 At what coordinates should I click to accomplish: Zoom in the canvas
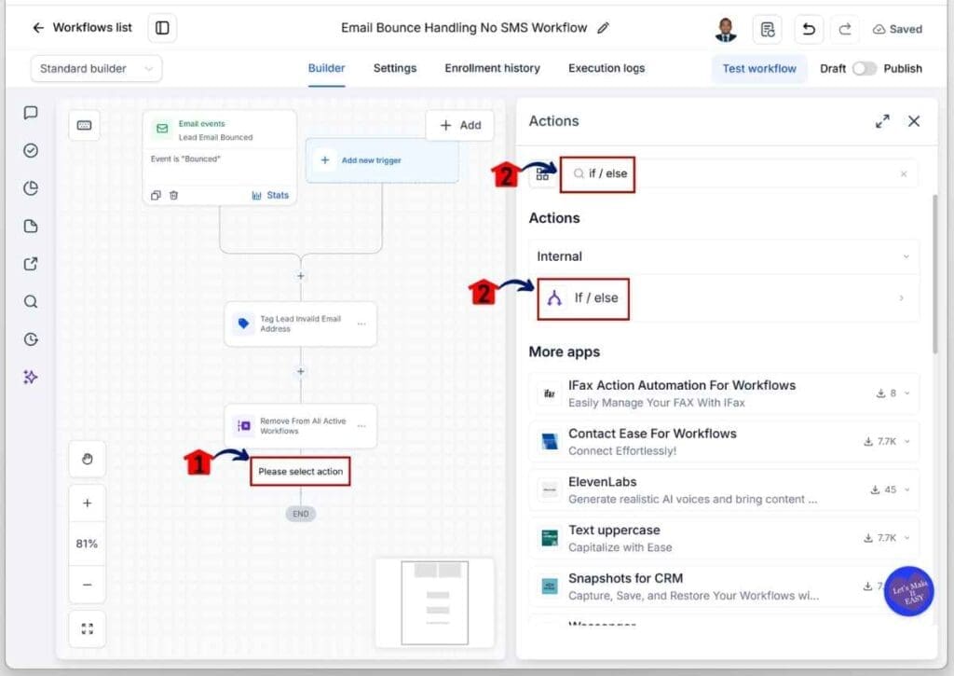click(x=87, y=504)
